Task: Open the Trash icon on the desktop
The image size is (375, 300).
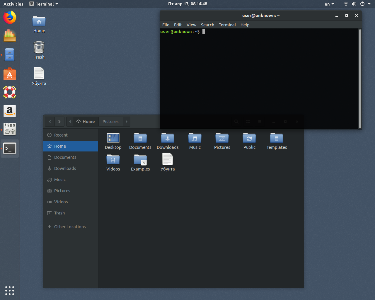Action: pos(39,47)
